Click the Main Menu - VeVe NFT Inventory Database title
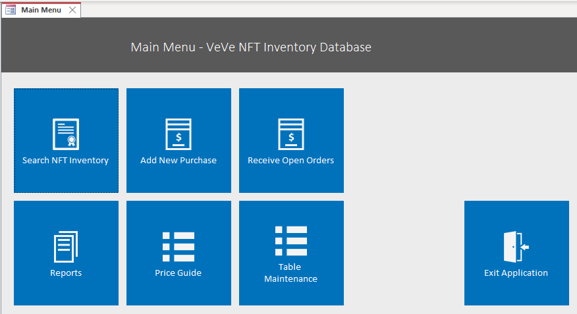Viewport: 577px width, 314px height. (251, 47)
